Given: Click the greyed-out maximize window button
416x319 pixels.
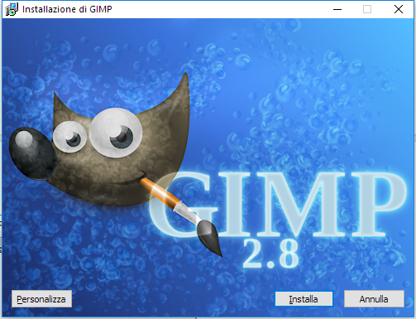Looking at the screenshot, I should coord(367,9).
